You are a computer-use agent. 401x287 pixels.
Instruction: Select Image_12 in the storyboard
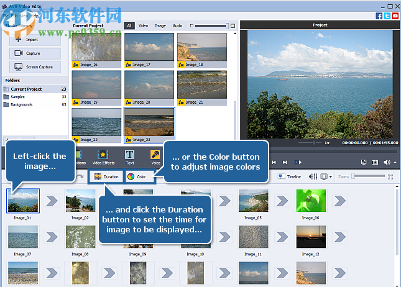coord(311,237)
